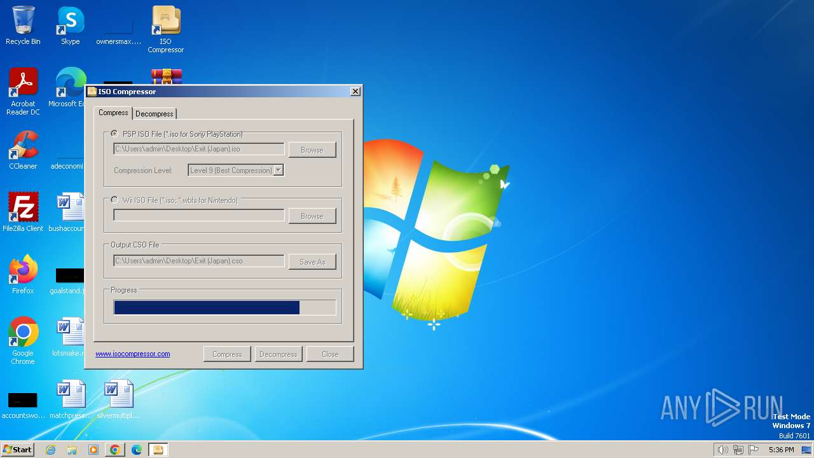
Task: Click the Compress button at the bottom
Action: (x=227, y=354)
